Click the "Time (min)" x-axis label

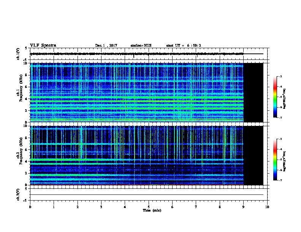click(152, 210)
